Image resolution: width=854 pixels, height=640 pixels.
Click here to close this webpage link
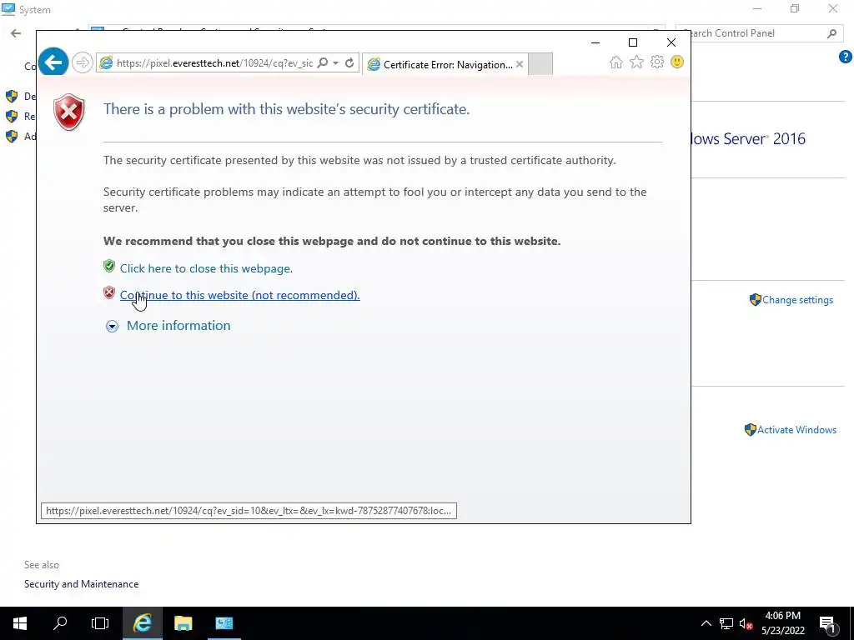207,268
